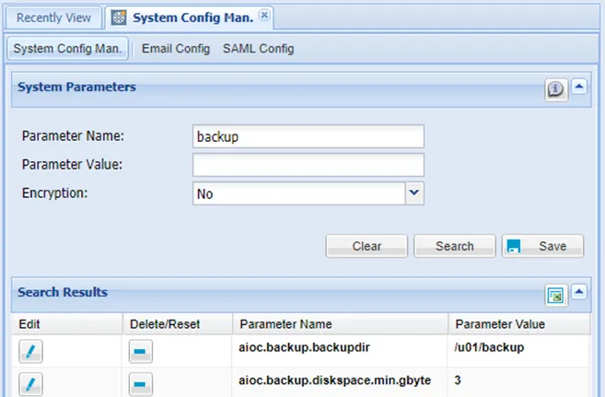The height and width of the screenshot is (397, 605).
Task: Sort by the Parameter Value column header
Action: tap(519, 323)
